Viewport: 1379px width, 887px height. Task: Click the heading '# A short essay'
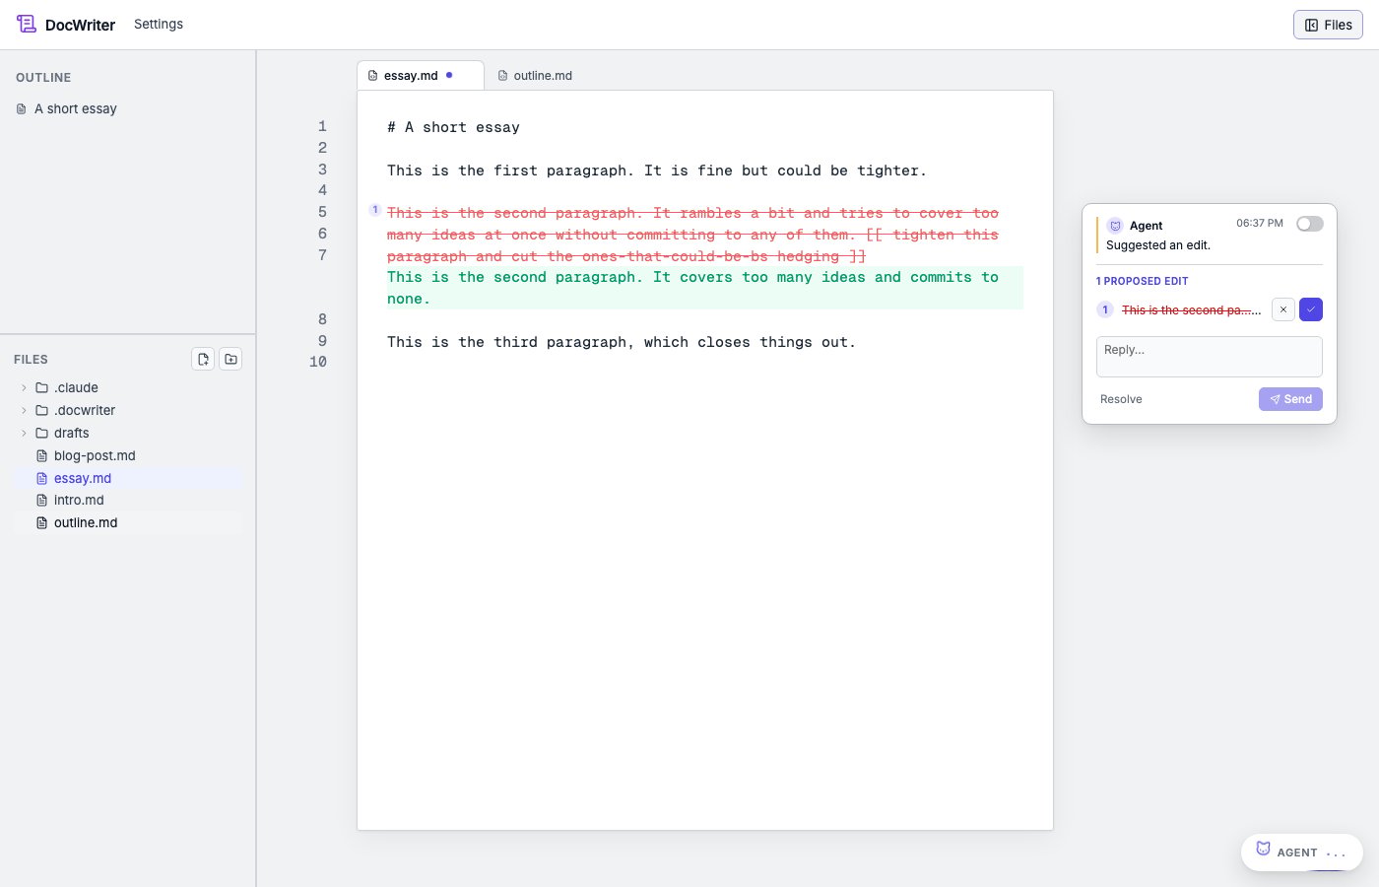[453, 127]
